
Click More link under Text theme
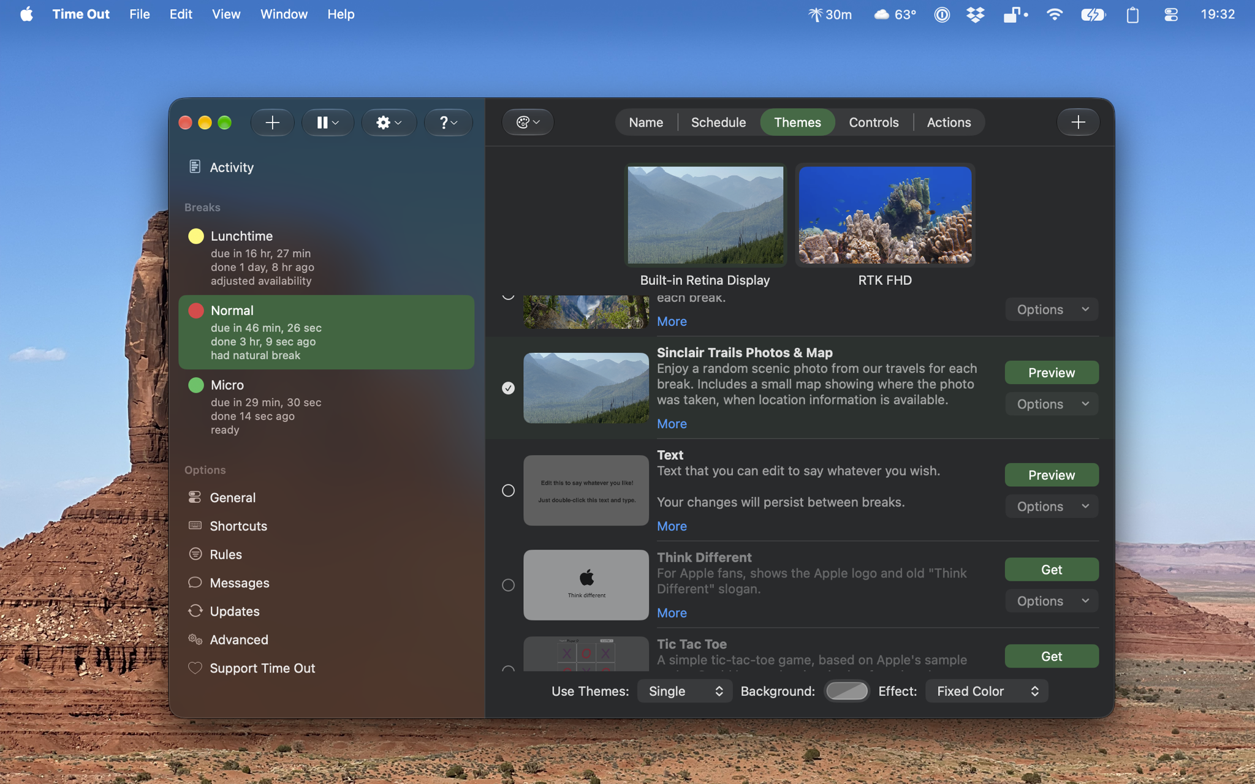coord(672,526)
